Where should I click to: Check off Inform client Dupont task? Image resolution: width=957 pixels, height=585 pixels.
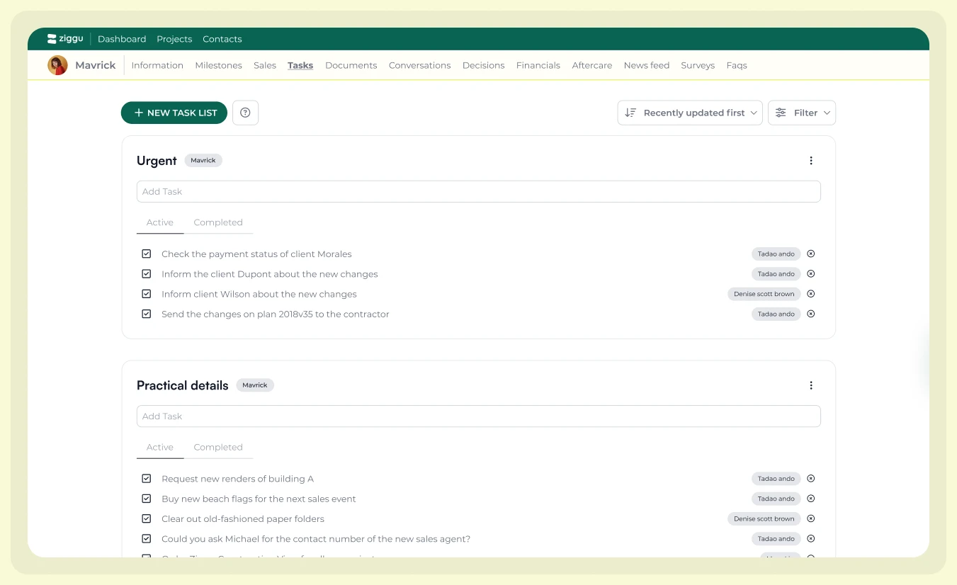click(147, 274)
